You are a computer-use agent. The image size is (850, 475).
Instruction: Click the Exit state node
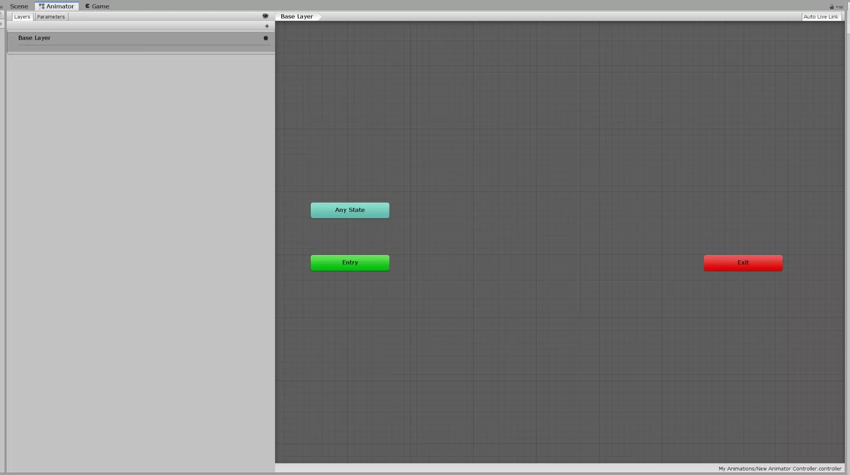tap(743, 262)
